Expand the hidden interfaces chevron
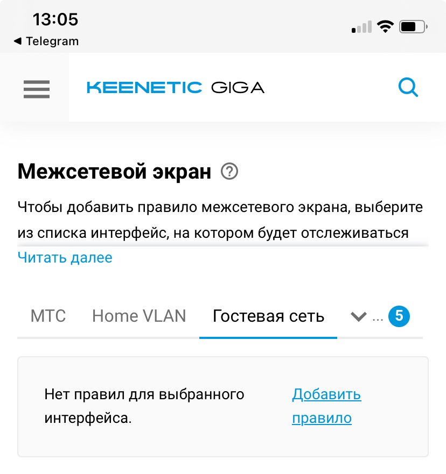Image resolution: width=446 pixels, height=474 pixels. [x=358, y=316]
